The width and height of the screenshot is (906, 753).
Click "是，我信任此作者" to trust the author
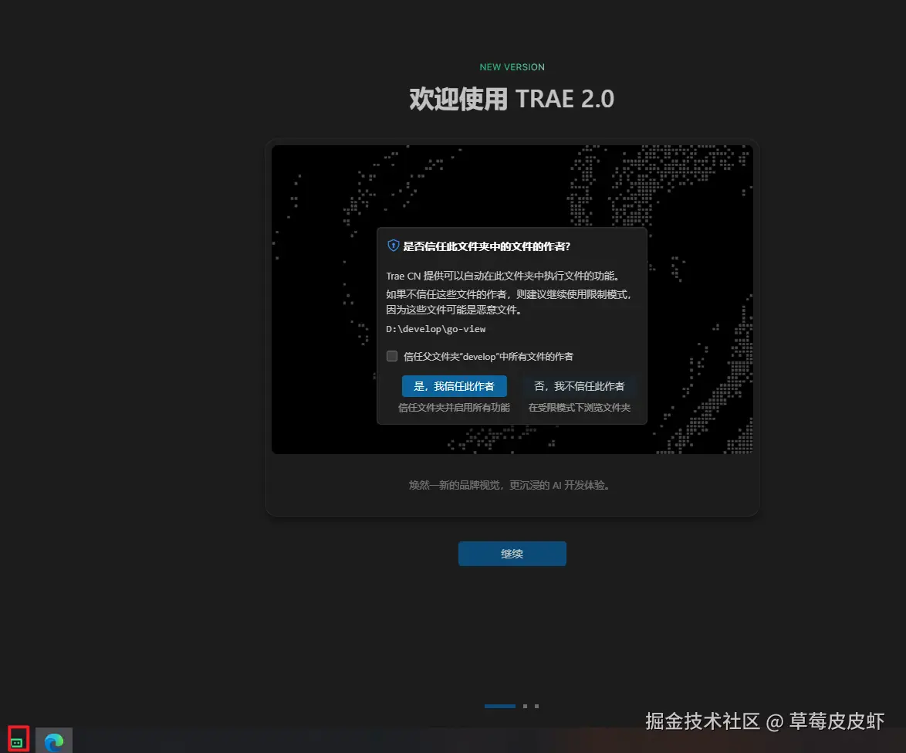click(454, 386)
